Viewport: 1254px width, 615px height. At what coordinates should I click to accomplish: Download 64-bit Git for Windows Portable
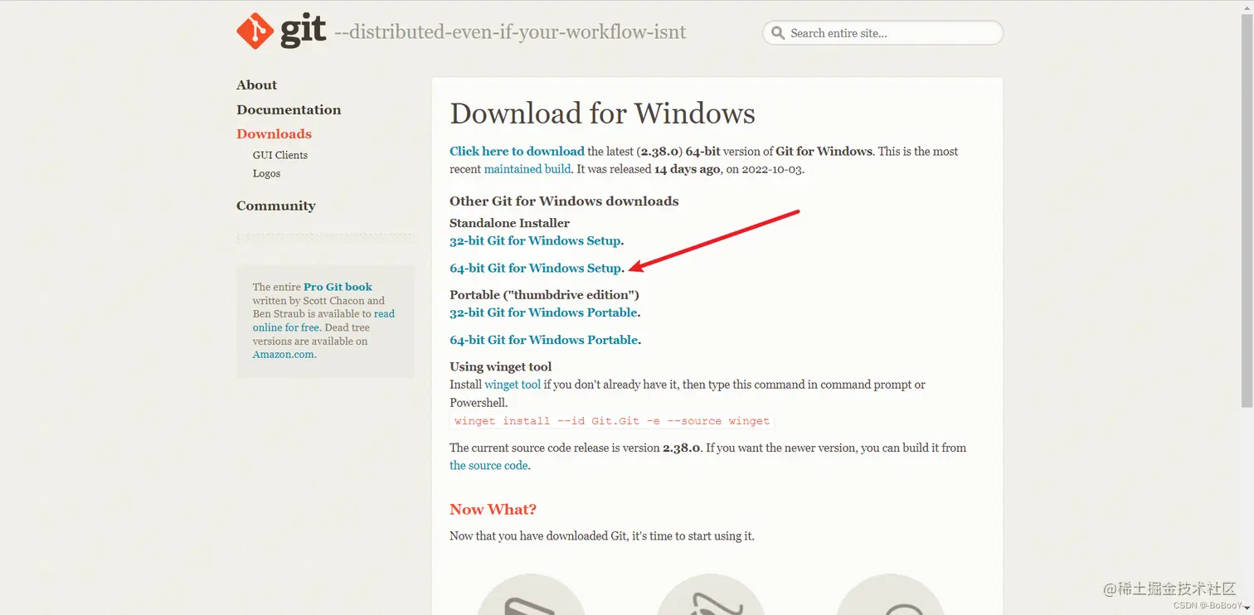pyautogui.click(x=544, y=340)
